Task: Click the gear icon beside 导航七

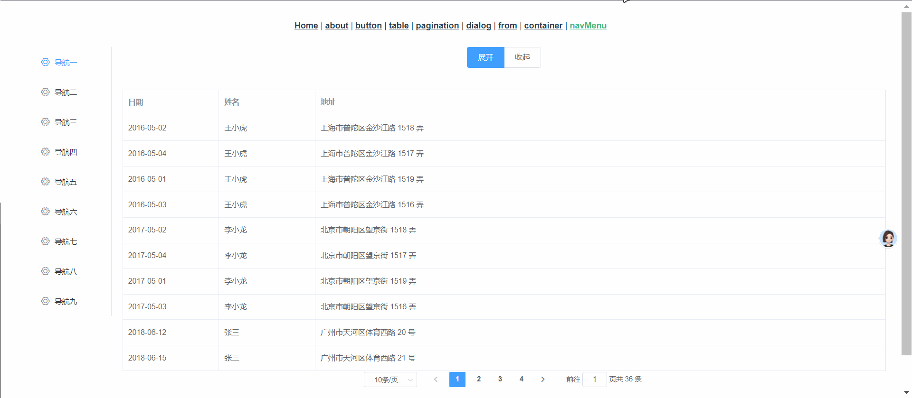Action: (45, 241)
